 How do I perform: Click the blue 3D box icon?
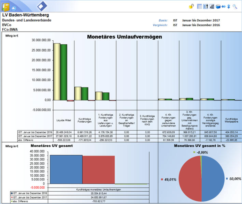click(217, 6)
